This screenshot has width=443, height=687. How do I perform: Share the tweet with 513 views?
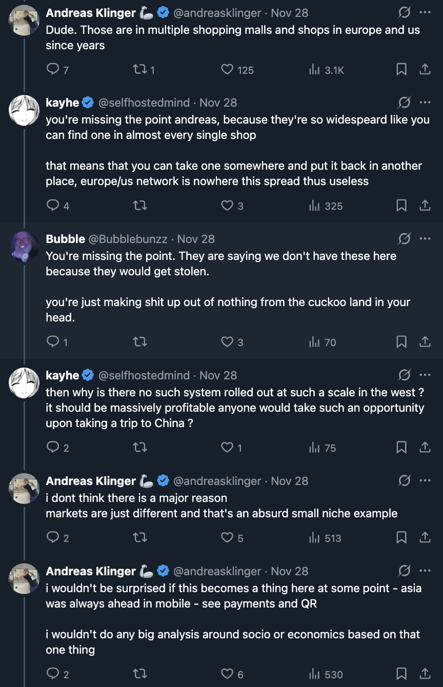(x=425, y=538)
